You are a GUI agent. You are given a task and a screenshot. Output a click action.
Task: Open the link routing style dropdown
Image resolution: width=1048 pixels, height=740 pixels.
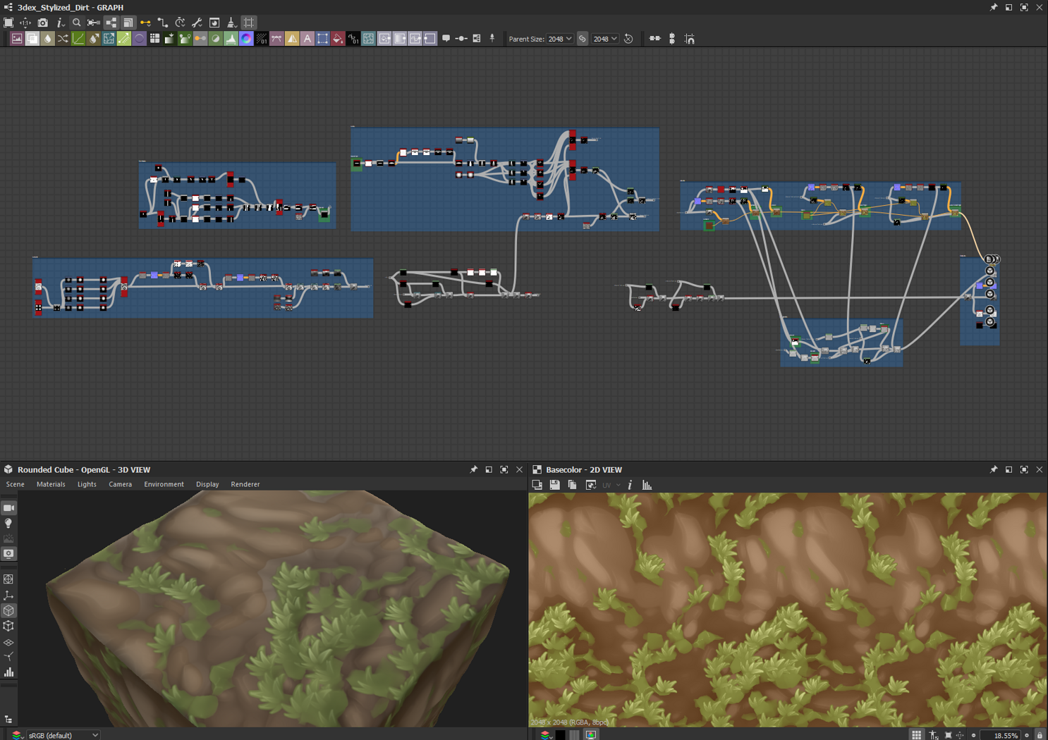(x=163, y=23)
